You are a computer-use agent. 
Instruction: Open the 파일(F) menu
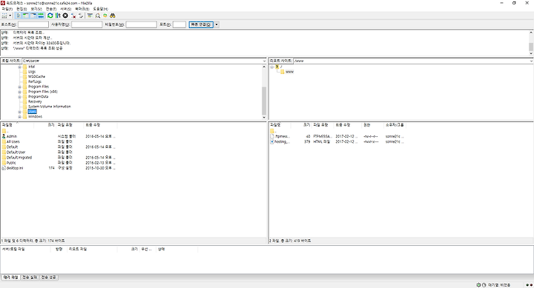[x=7, y=9]
